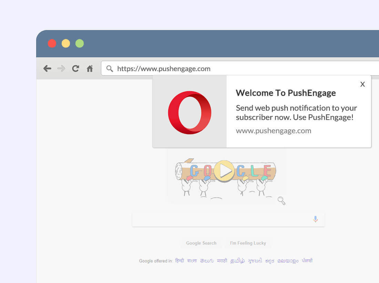The height and width of the screenshot is (283, 379).
Task: Activate the voice search microphone
Action: [315, 219]
